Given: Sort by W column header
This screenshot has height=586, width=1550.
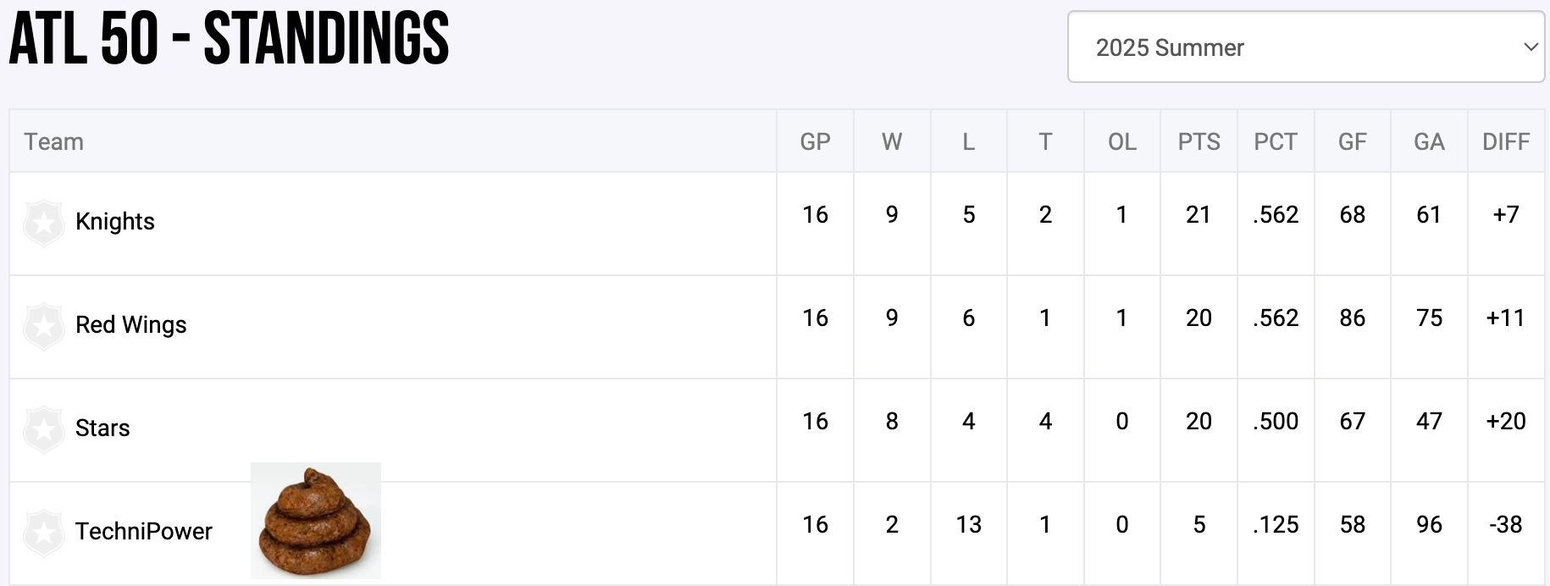Looking at the screenshot, I should (x=892, y=141).
